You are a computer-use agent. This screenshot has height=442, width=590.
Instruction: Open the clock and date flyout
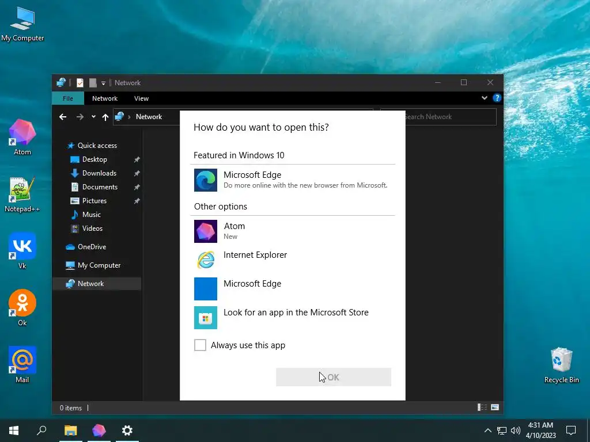[x=540, y=430]
